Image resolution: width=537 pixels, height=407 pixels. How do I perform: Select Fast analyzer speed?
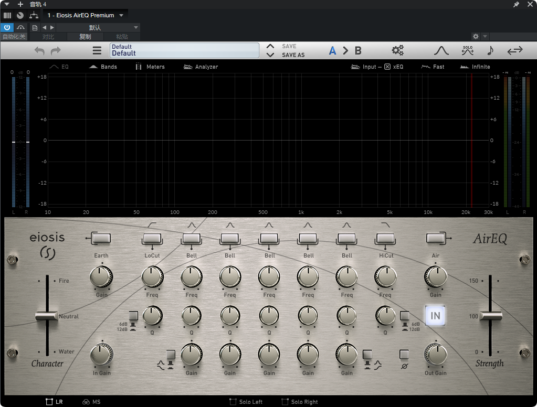pos(433,67)
